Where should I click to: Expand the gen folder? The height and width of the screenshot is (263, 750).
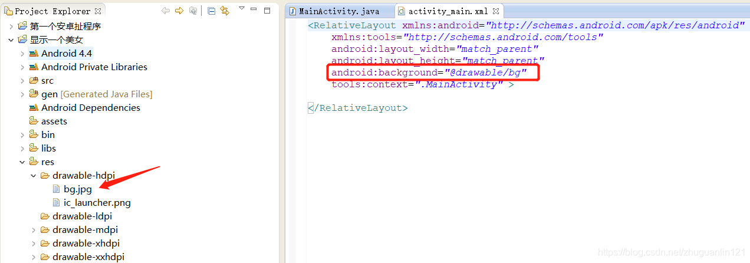coord(22,94)
